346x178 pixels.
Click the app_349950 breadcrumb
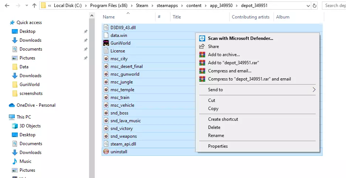pyautogui.click(x=221, y=6)
